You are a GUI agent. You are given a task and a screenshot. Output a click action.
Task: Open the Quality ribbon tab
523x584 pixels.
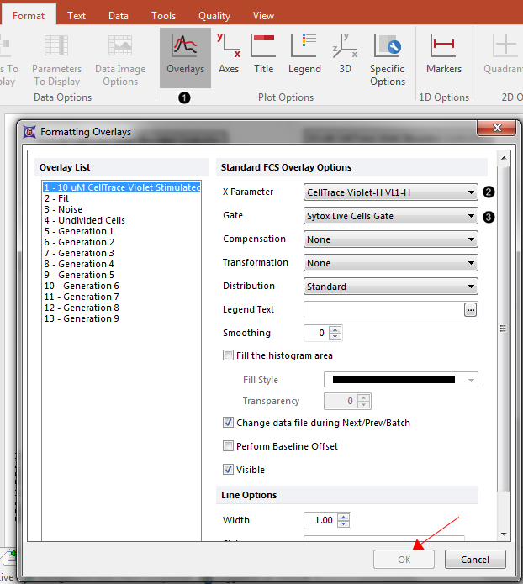pyautogui.click(x=214, y=15)
